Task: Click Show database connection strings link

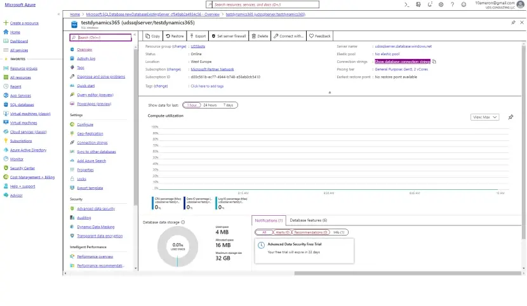Action: [x=403, y=62]
